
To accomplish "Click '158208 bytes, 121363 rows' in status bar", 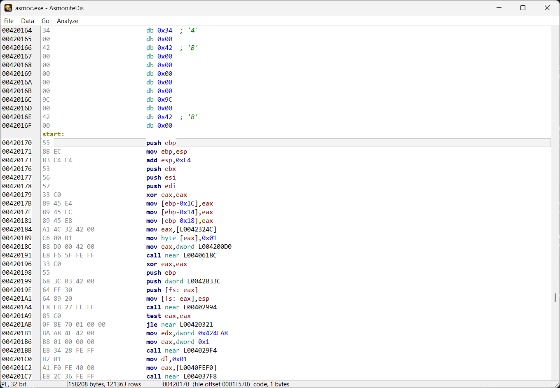I will (105, 384).
